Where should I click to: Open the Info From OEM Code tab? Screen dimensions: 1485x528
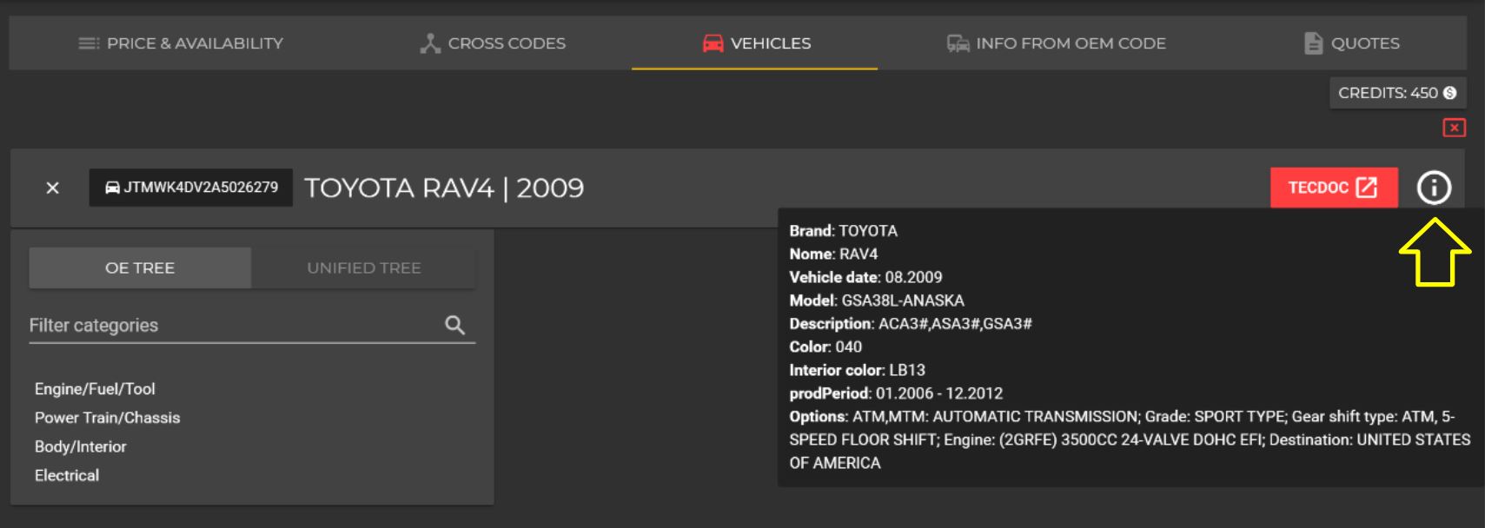point(1056,43)
